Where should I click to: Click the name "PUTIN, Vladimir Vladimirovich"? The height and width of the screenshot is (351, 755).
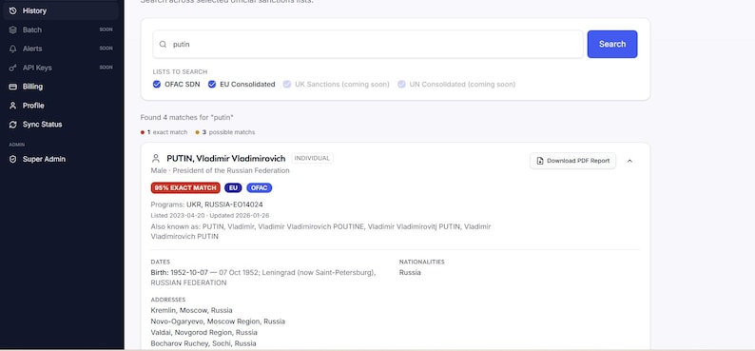[x=225, y=159]
